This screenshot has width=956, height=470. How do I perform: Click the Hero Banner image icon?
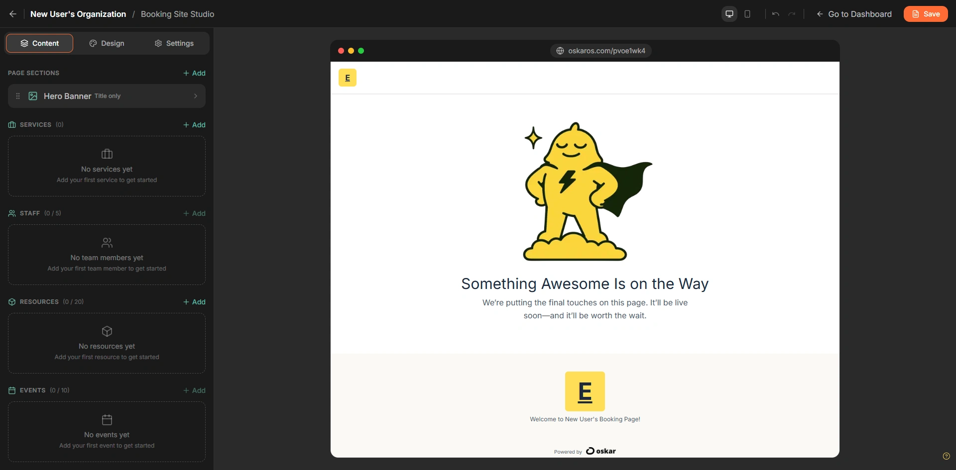[x=33, y=96]
